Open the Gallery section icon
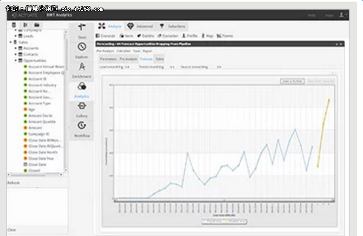 coord(82,106)
